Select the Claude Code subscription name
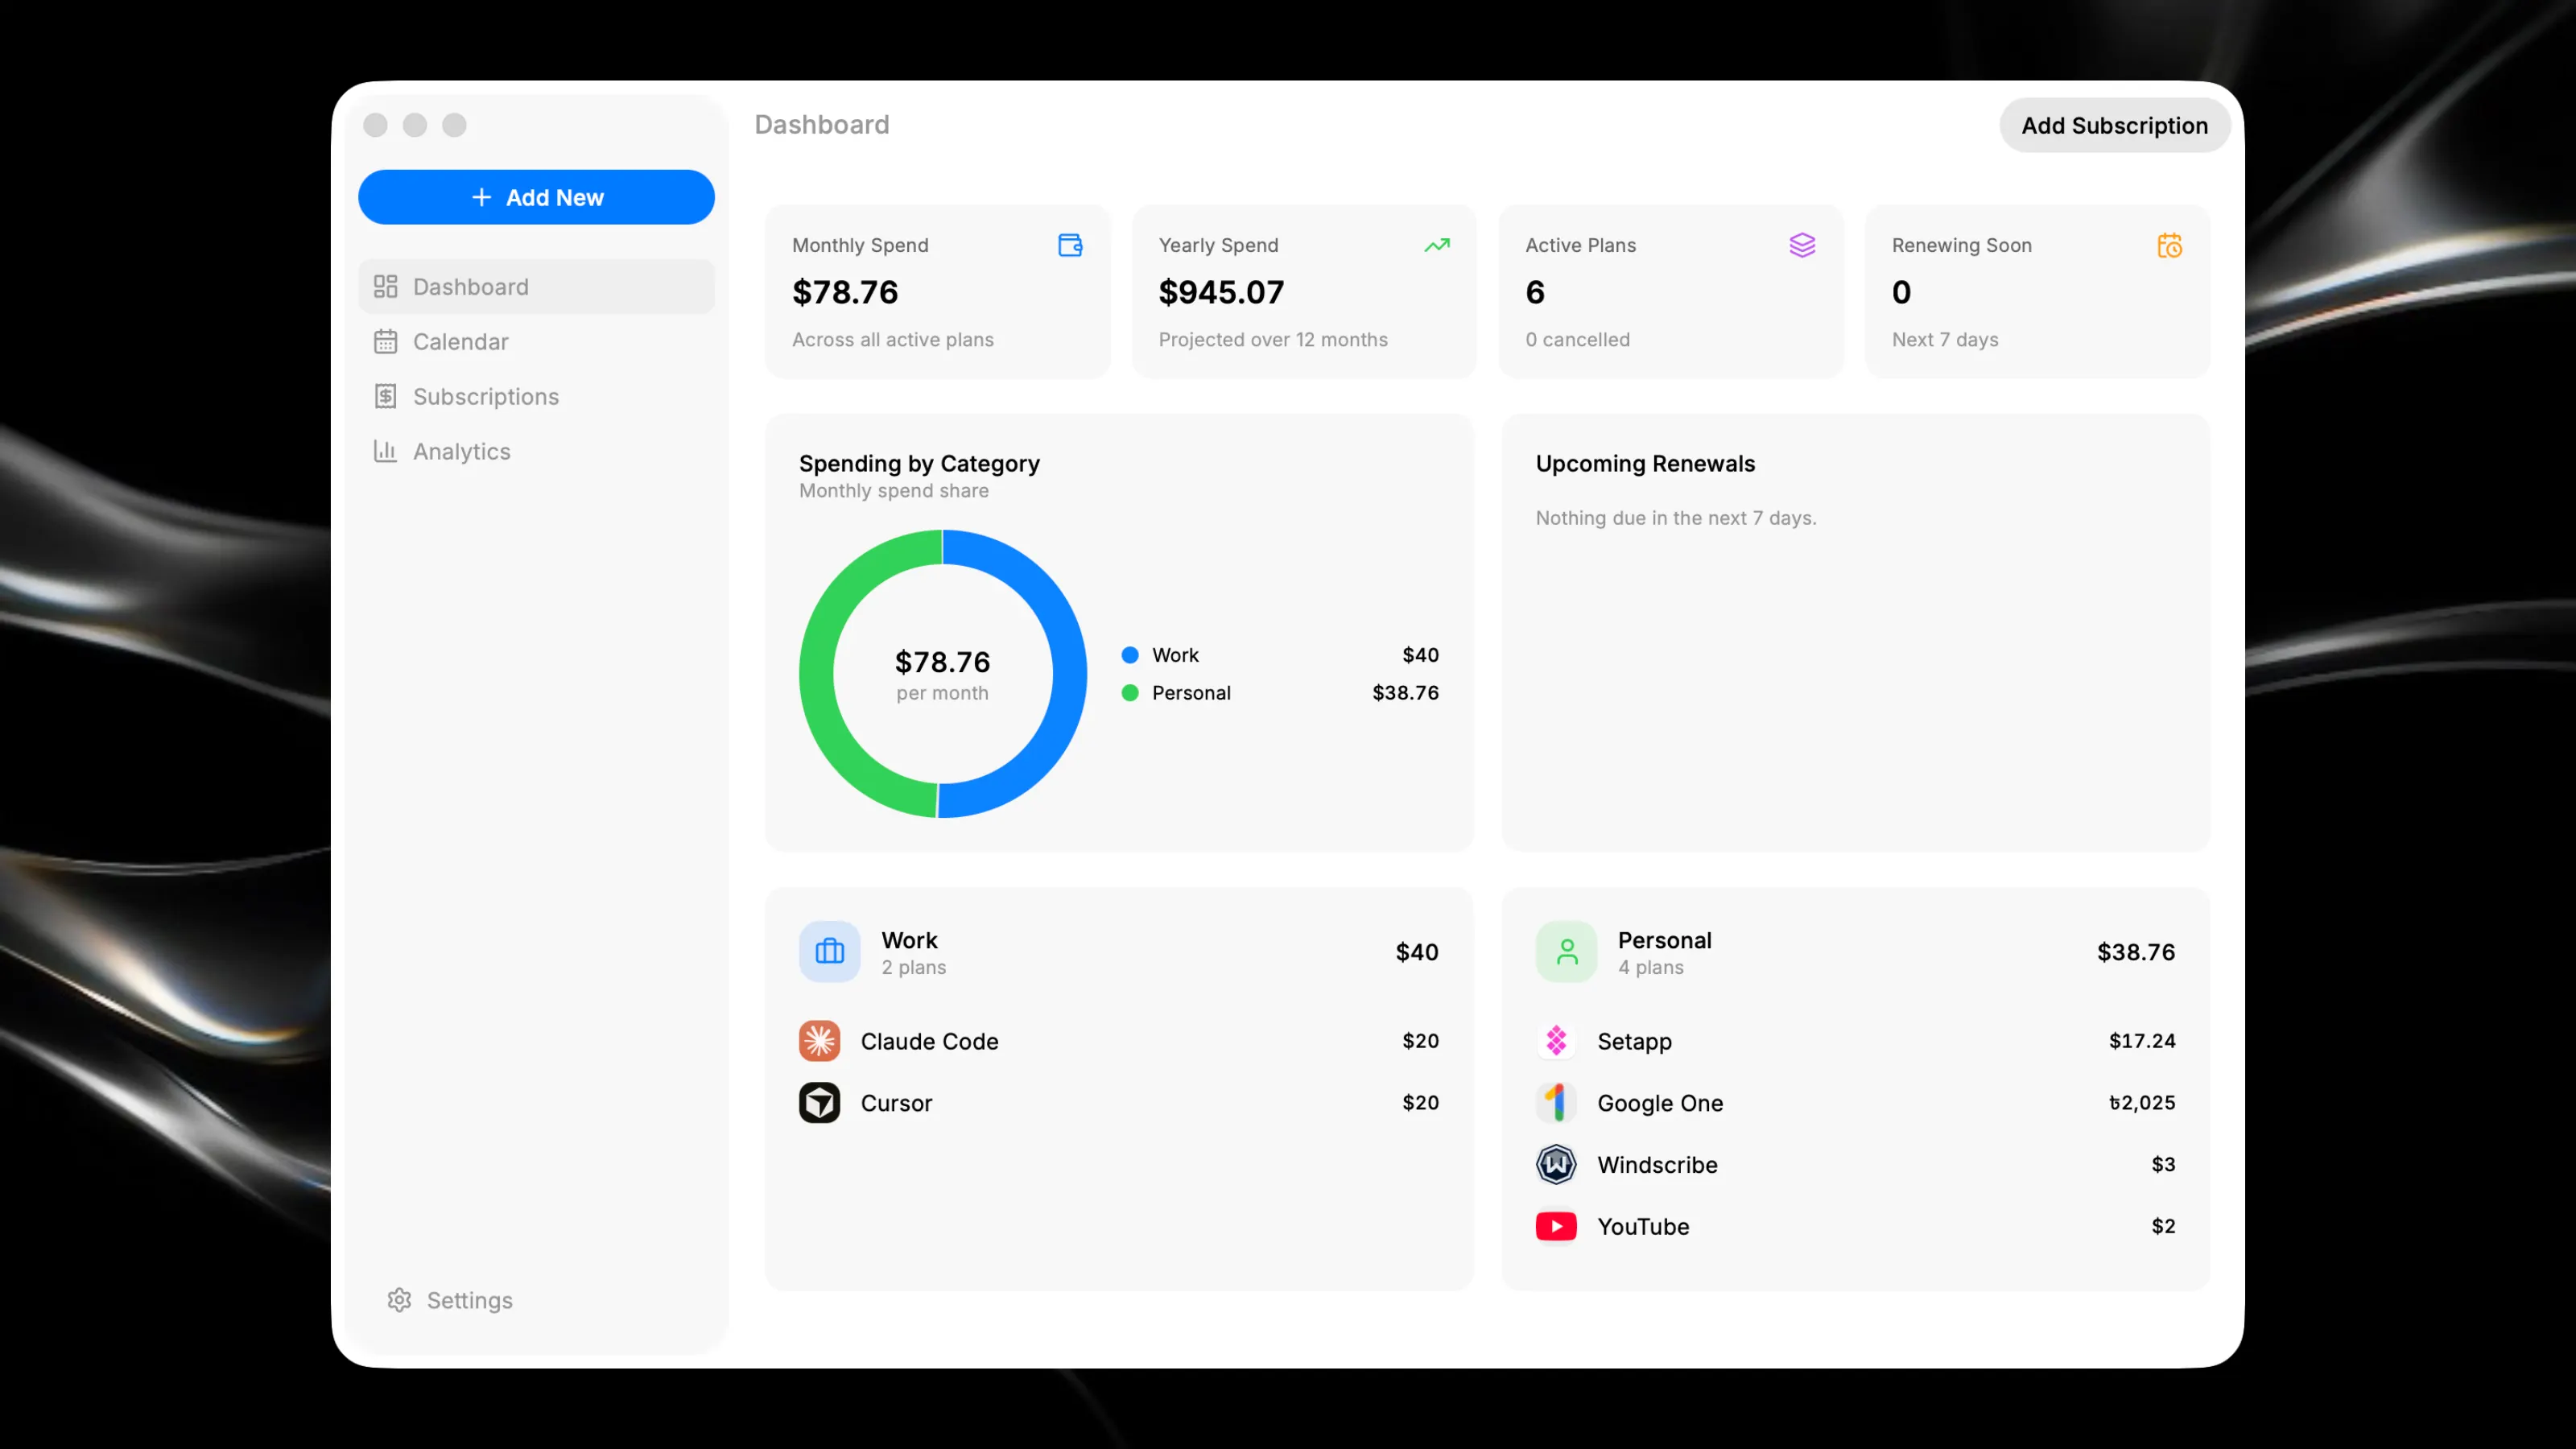The image size is (2576, 1449). pyautogui.click(x=929, y=1041)
